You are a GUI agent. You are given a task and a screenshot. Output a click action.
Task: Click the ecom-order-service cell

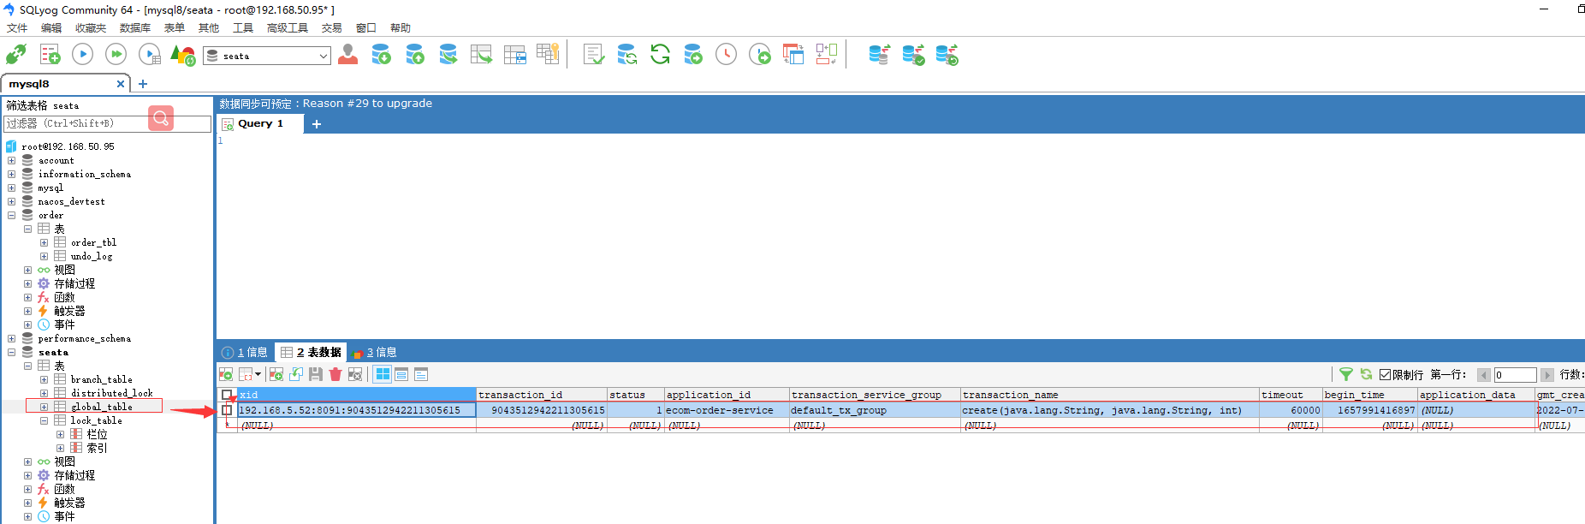[727, 410]
